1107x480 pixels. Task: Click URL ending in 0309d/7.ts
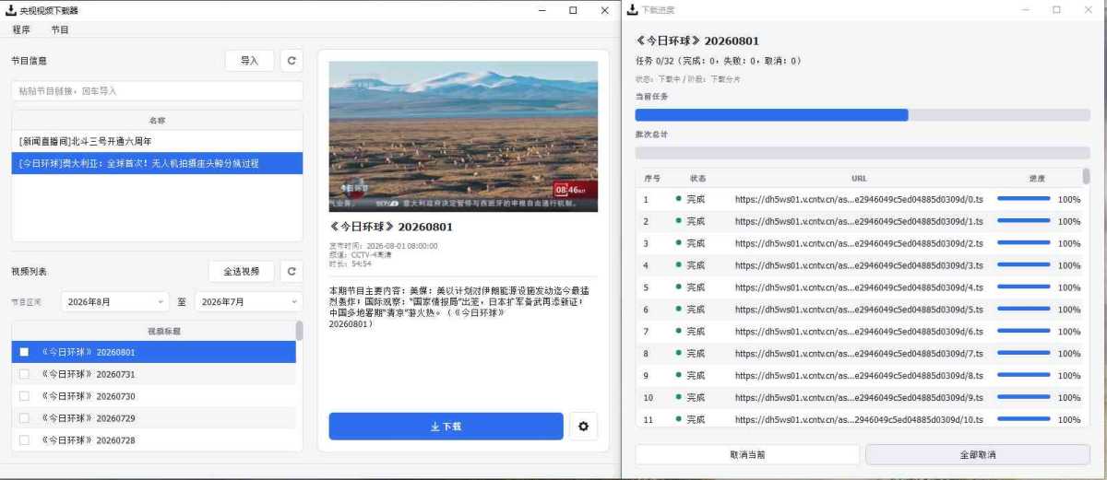[x=859, y=354]
